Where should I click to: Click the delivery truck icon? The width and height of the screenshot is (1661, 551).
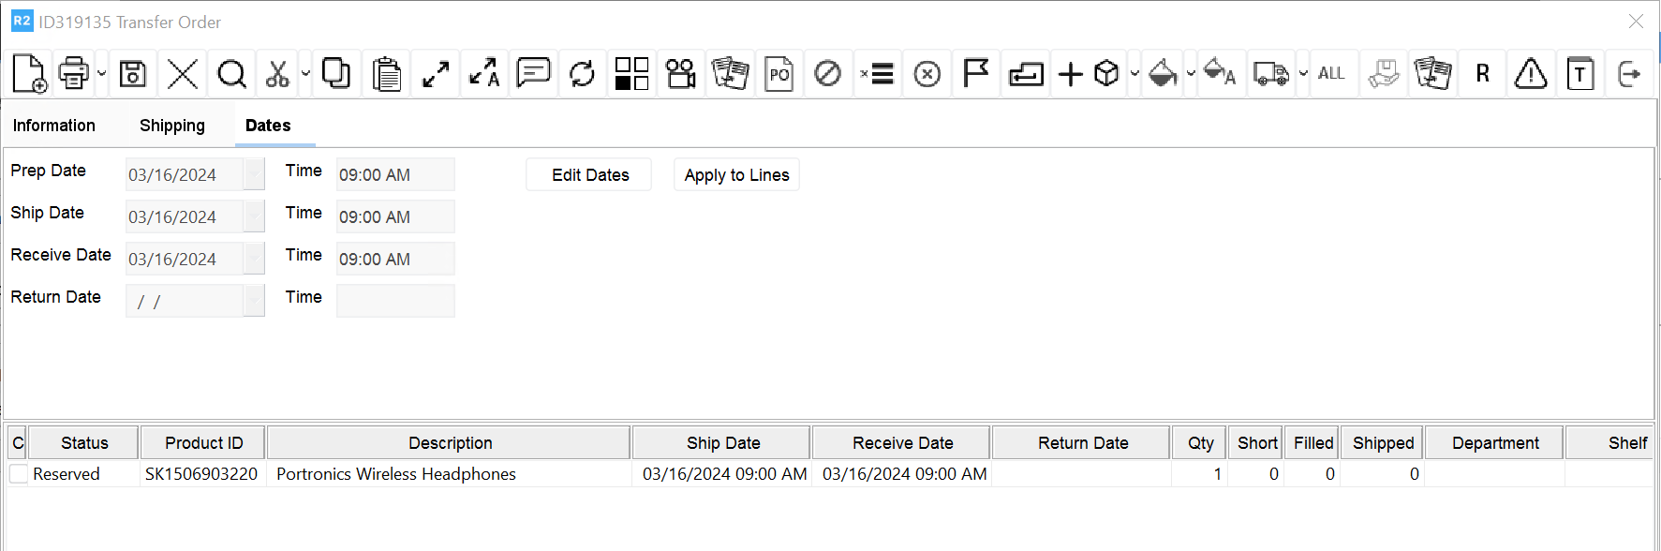pos(1270,73)
